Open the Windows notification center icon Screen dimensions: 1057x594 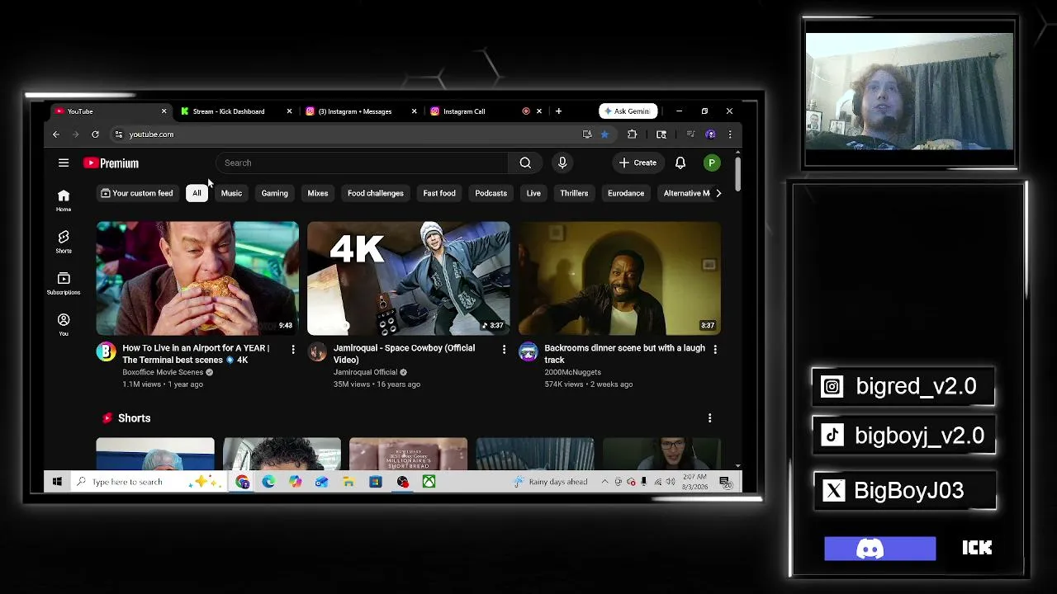click(725, 482)
